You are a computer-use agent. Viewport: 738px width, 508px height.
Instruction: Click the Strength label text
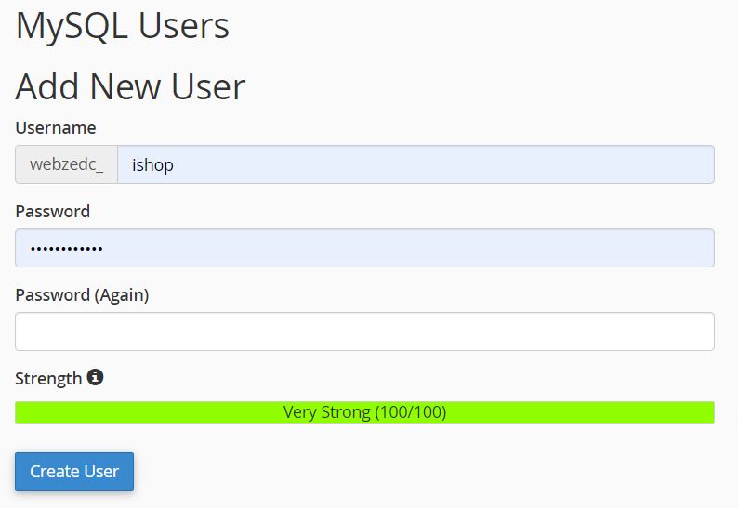pyautogui.click(x=48, y=378)
